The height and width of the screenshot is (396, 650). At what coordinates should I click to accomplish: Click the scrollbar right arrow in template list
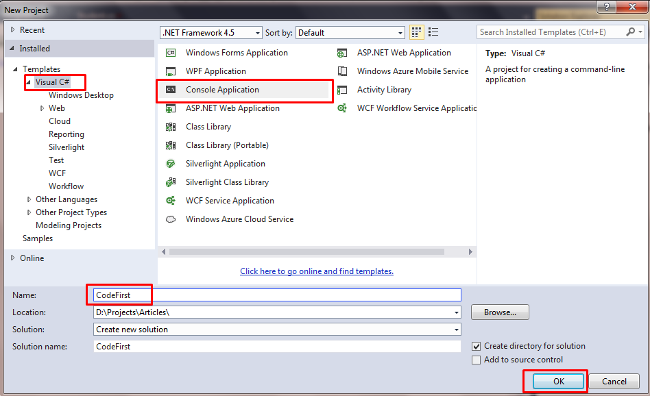(470, 252)
